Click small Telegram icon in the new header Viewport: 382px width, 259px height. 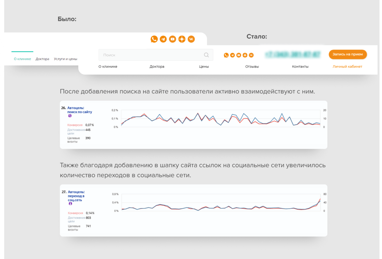[232, 55]
